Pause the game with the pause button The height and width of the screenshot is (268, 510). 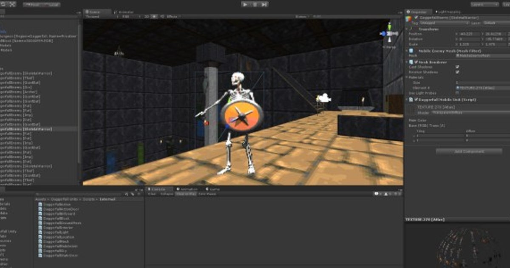point(255,4)
